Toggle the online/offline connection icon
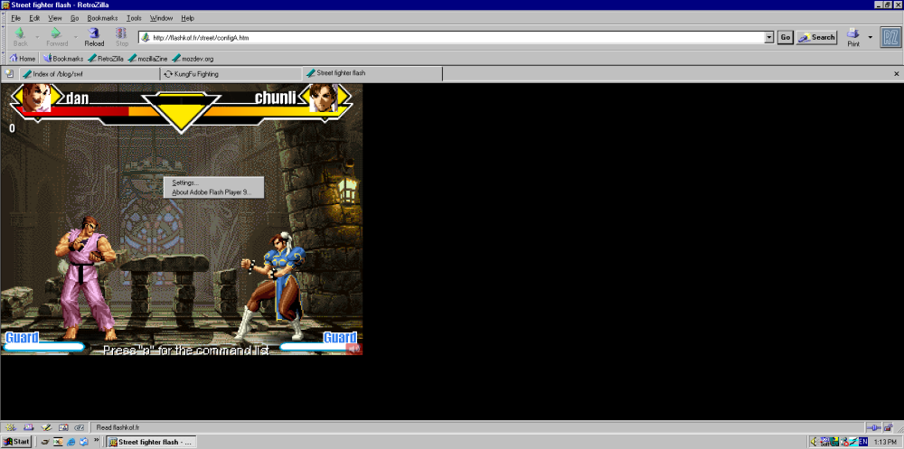904x449 pixels. (875, 427)
